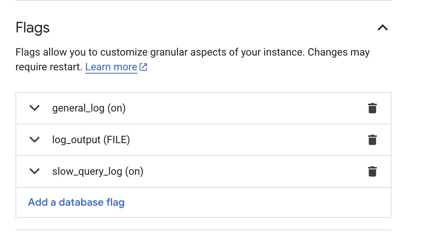Select the slow_query_log (on) label
The image size is (429, 234).
(x=98, y=172)
